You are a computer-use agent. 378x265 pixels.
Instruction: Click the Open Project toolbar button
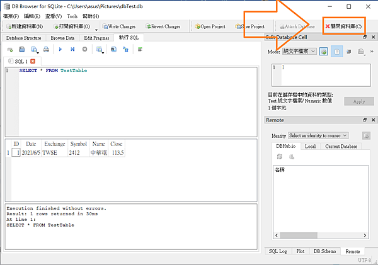(210, 26)
